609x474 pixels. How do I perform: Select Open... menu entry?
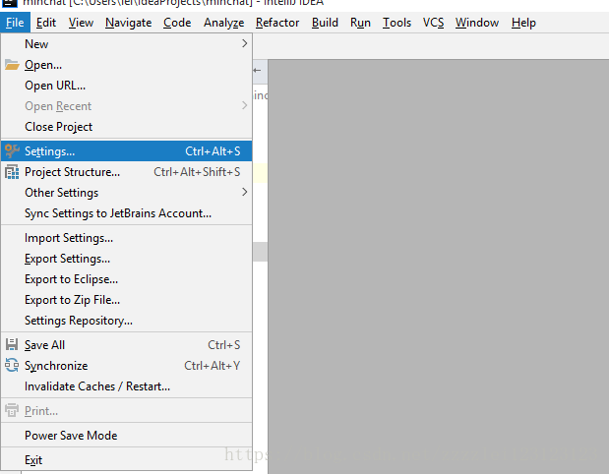coord(126,65)
